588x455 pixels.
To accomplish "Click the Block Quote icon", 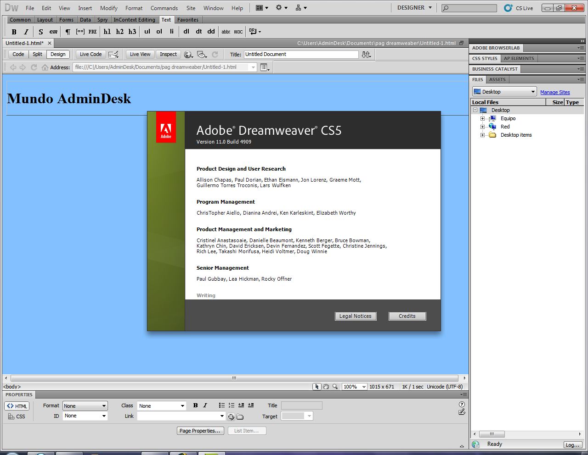I will tap(80, 32).
